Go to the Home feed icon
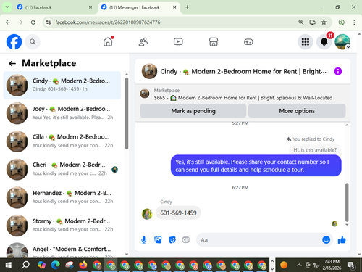 point(108,41)
